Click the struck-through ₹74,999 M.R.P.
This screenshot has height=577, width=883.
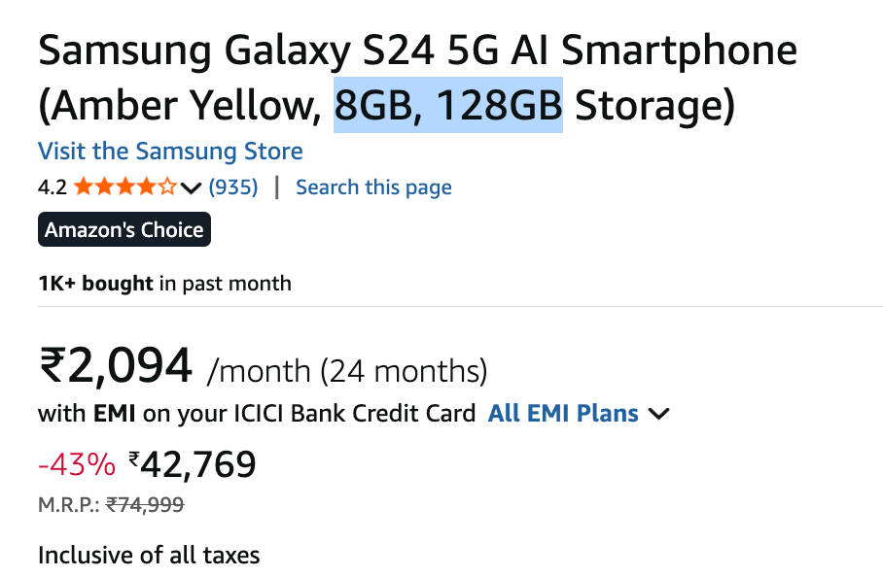click(x=145, y=504)
